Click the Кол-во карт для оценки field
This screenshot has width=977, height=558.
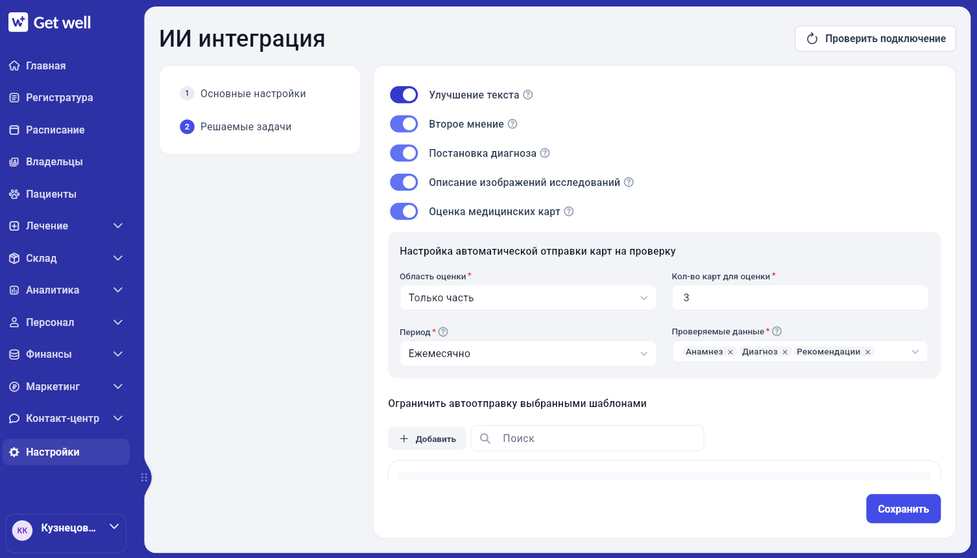coord(800,298)
